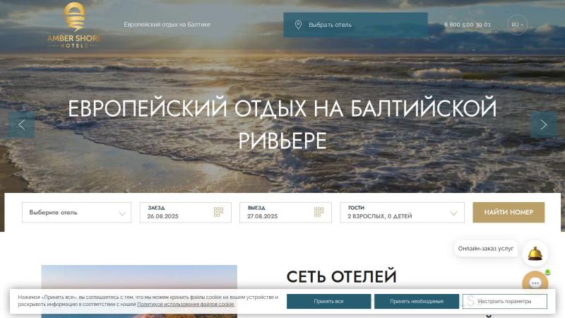
Task: Open the Выбрать отель header selector
Action: [355, 25]
